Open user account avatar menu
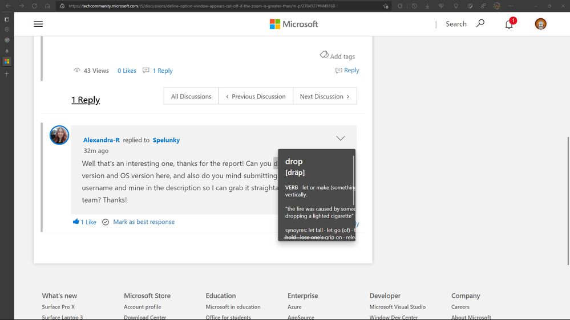The height and width of the screenshot is (320, 570). [540, 24]
